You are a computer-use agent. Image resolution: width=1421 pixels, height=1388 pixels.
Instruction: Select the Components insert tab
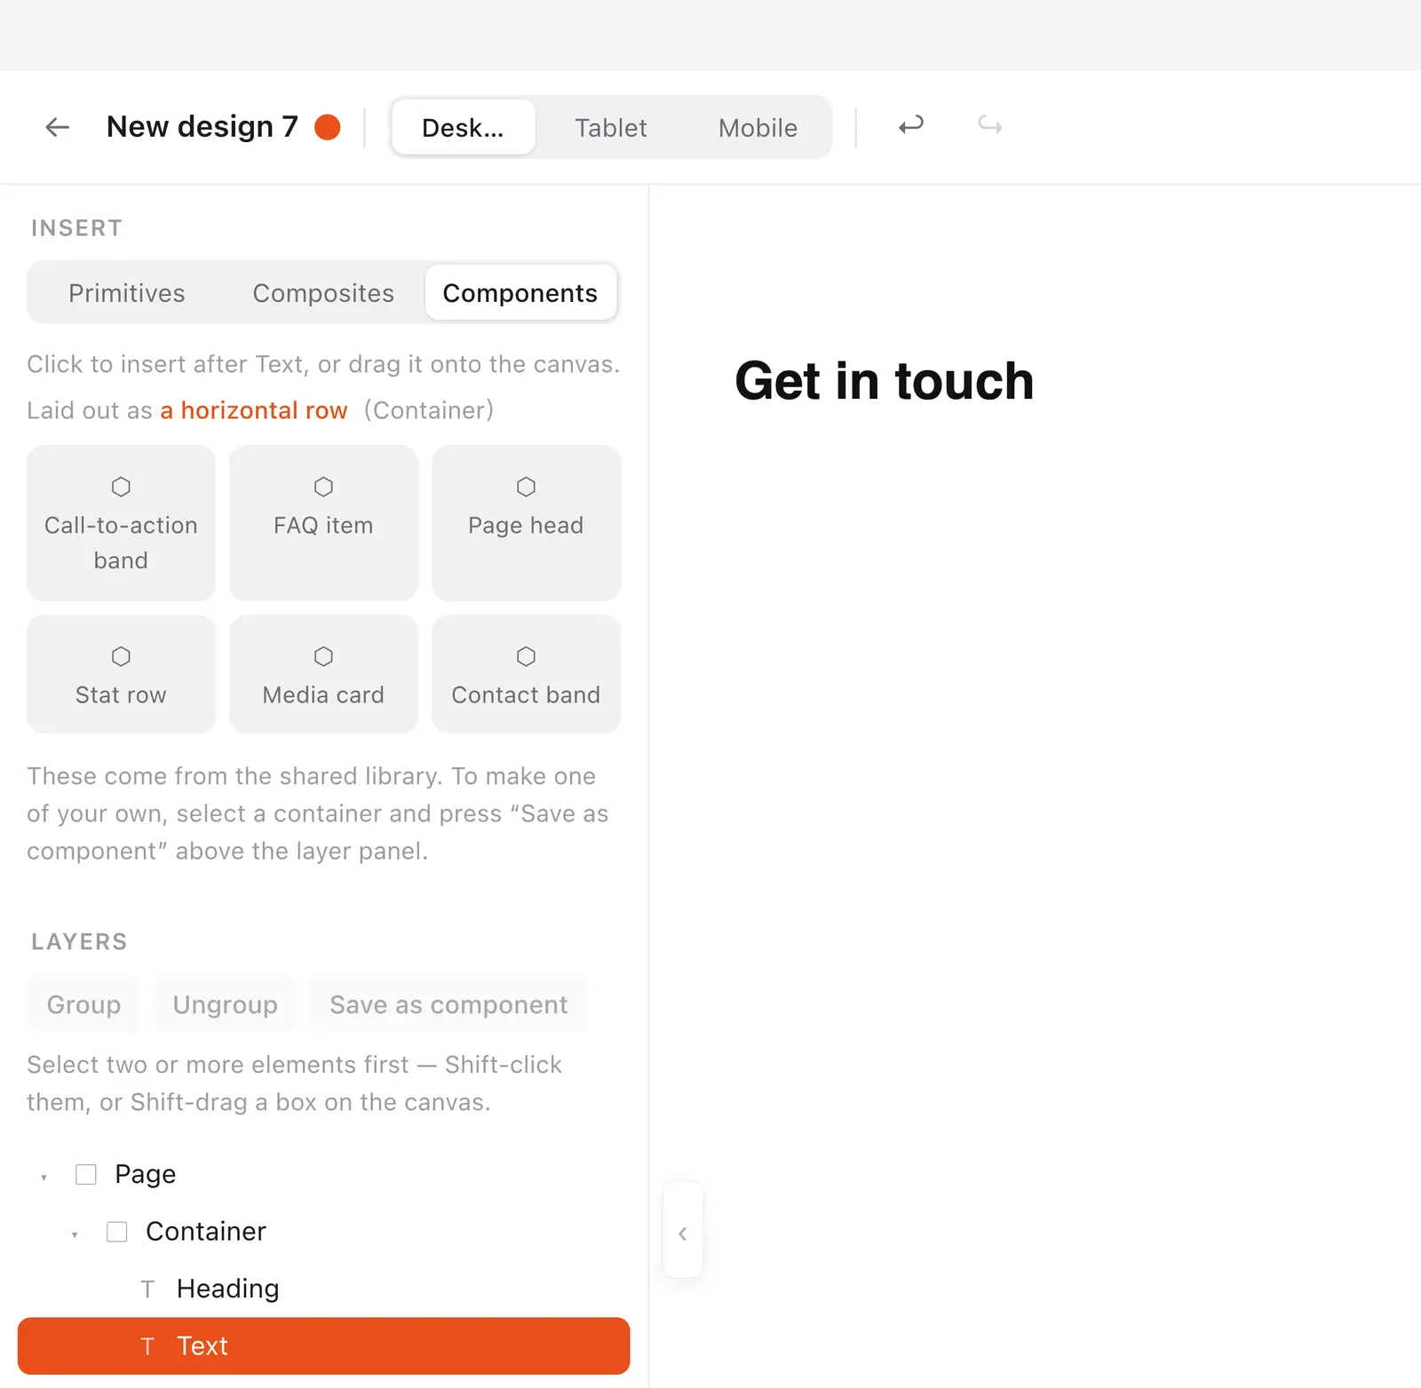tap(520, 292)
